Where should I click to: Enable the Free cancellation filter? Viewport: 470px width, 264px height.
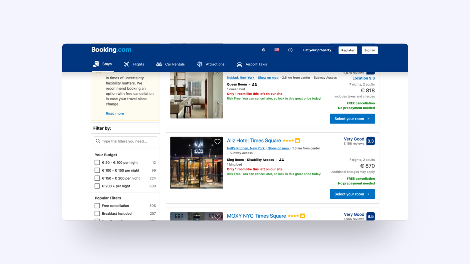(97, 206)
